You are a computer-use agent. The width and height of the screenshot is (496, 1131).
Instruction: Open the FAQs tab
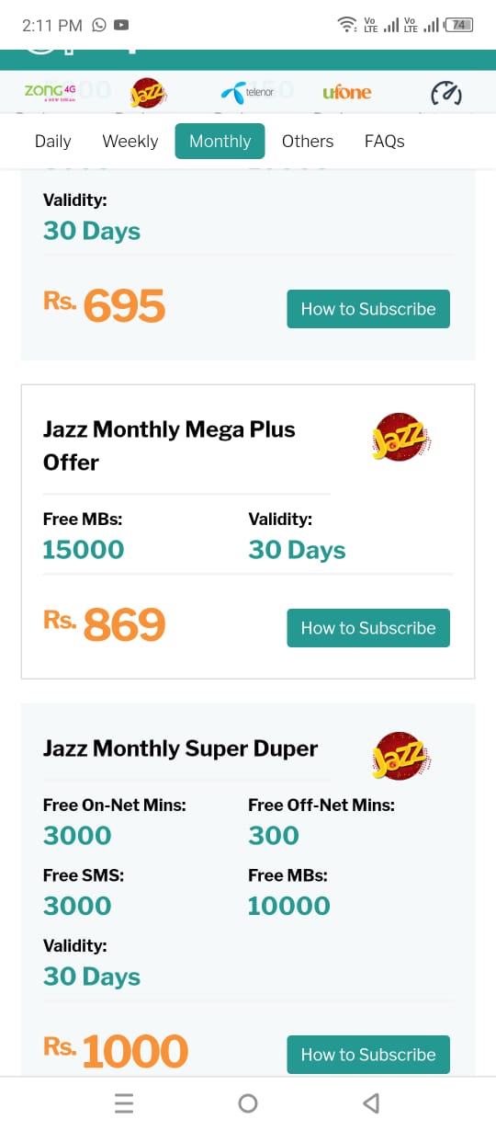point(384,141)
